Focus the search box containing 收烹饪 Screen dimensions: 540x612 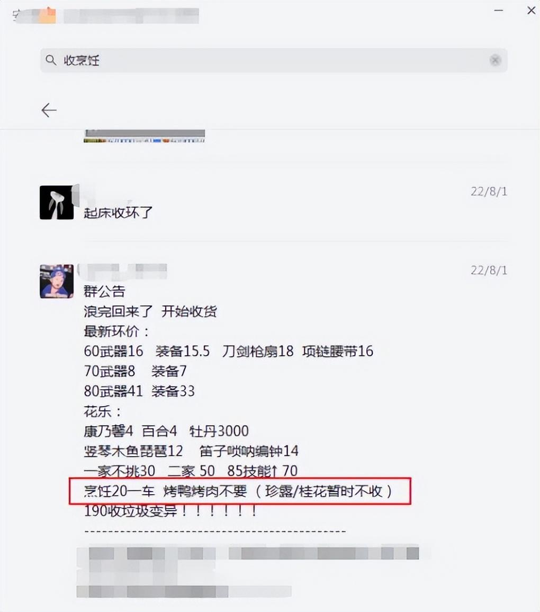[x=274, y=60]
